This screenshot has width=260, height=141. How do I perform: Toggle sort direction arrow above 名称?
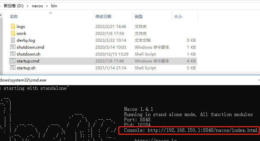coord(51,13)
